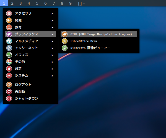This screenshot has height=138, width=166.
Task: Select the 設定 menu entry
Action: (x=30, y=69)
